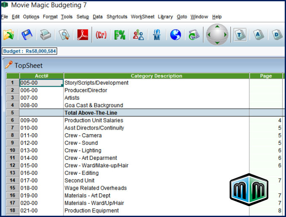The width and height of the screenshot is (286, 217).
Task: Click the green refresh recalculate icon
Action: [x=194, y=34]
